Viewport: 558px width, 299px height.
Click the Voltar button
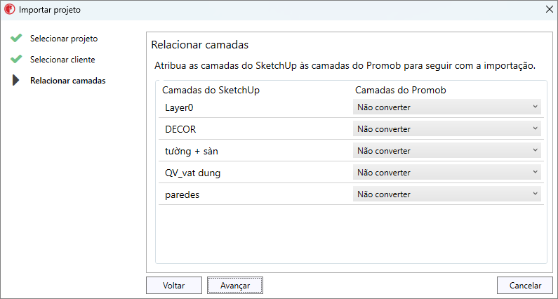(x=173, y=286)
